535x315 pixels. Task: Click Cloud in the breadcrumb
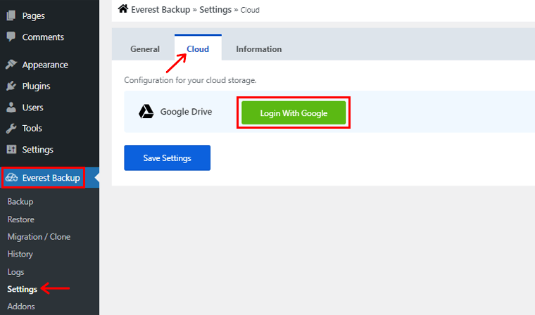(250, 10)
